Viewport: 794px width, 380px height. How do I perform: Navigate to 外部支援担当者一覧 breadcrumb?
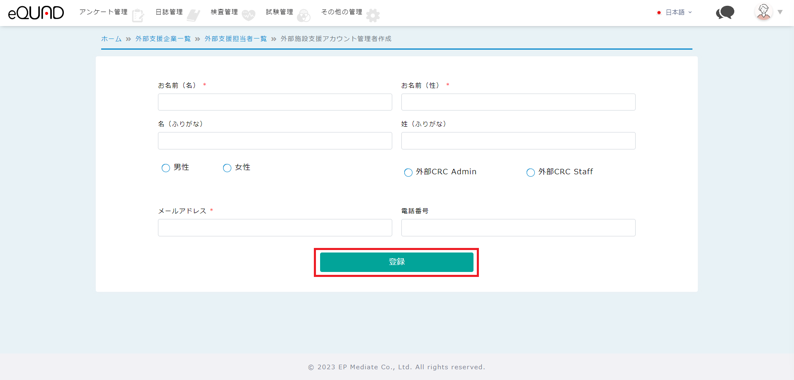click(x=236, y=39)
